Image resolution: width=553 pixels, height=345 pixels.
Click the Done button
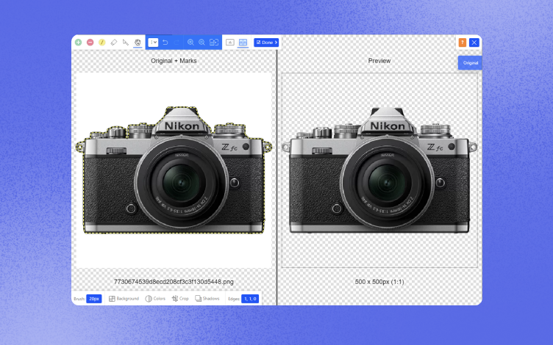tap(266, 43)
